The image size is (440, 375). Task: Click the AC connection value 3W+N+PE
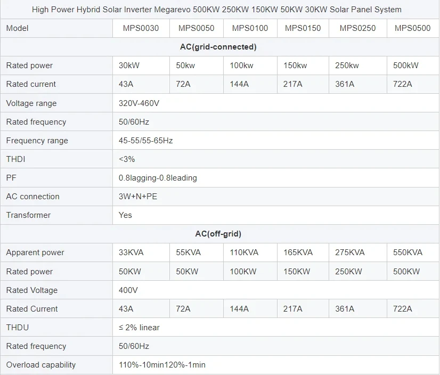tap(136, 197)
